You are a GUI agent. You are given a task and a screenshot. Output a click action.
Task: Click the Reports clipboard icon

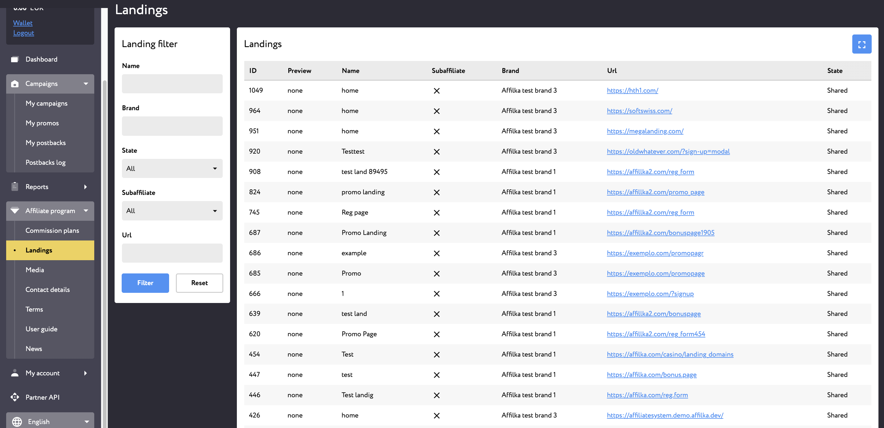(x=15, y=187)
